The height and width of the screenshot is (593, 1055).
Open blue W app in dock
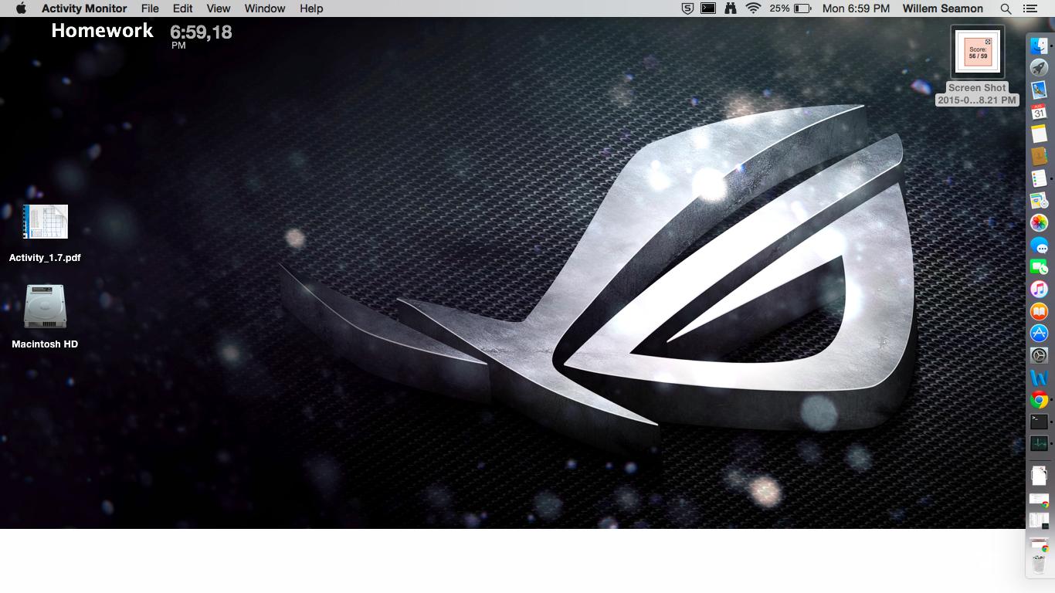(x=1039, y=378)
